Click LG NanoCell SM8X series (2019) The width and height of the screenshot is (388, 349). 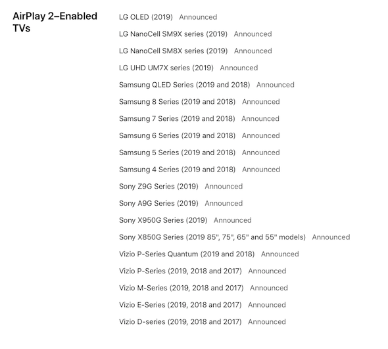coord(173,51)
